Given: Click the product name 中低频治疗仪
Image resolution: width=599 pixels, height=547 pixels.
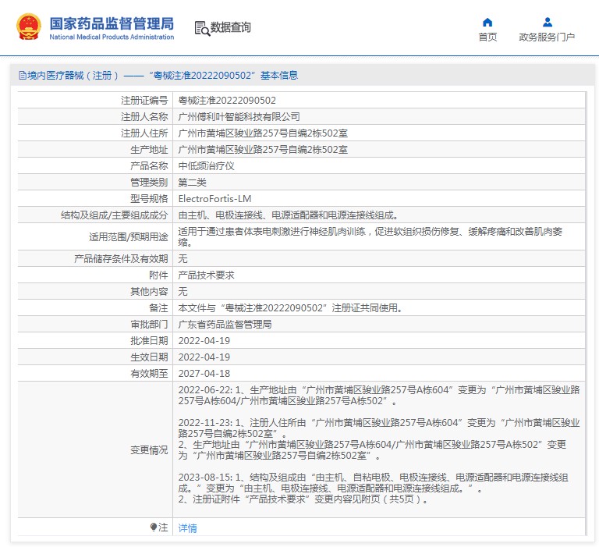Looking at the screenshot, I should [206, 166].
